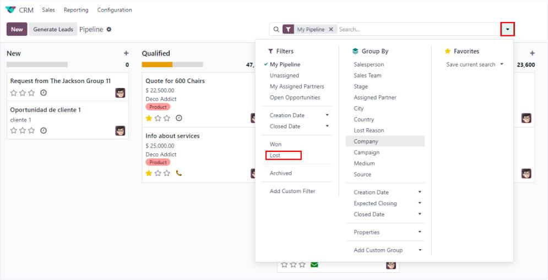
Task: Click the first star on Quote for 600 Chairs
Action: [x=149, y=118]
